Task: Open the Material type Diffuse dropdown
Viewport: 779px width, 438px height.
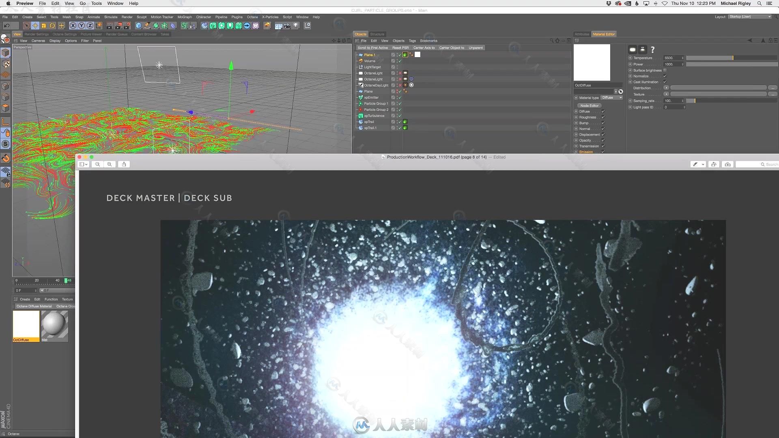Action: 611,98
